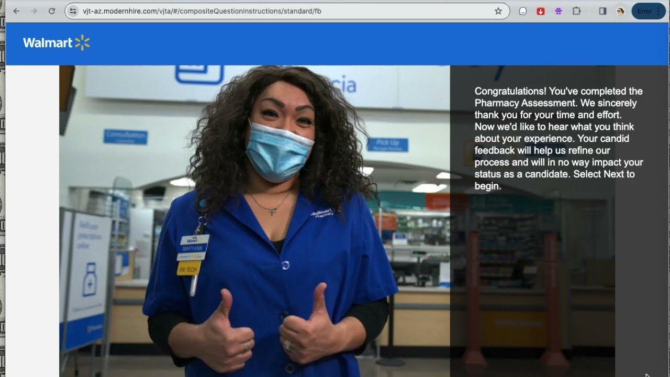670x377 pixels.
Task: Toggle the browser side panel
Action: coord(602,11)
